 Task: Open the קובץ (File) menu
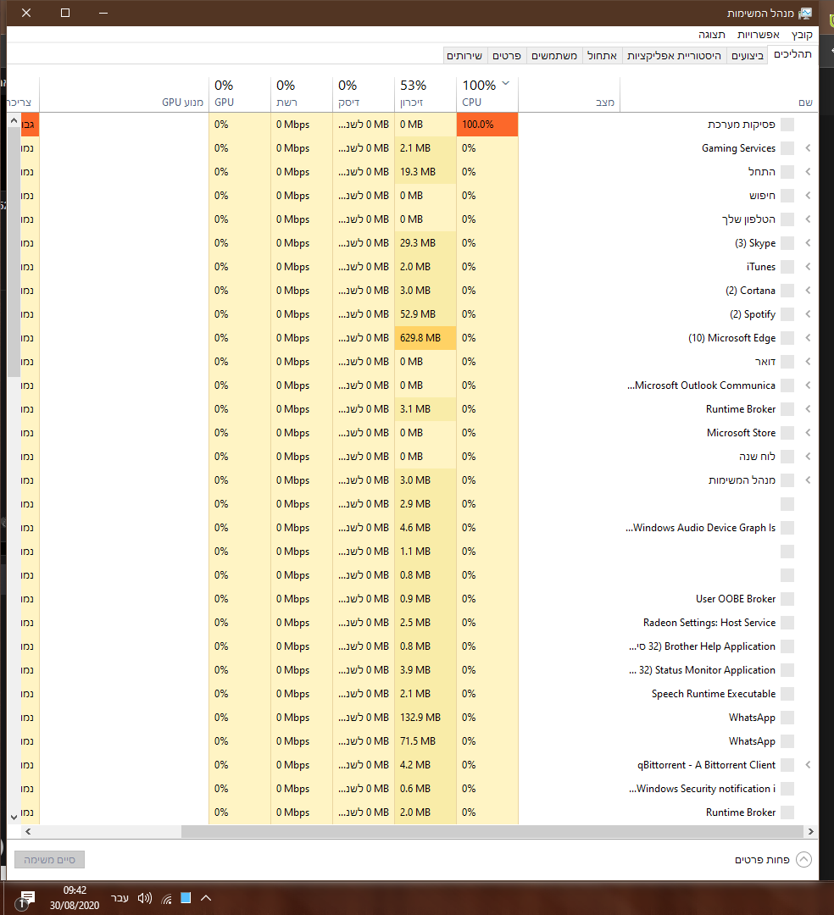pyautogui.click(x=801, y=34)
